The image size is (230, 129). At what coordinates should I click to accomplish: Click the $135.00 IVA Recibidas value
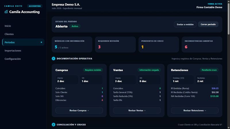(x=214, y=96)
